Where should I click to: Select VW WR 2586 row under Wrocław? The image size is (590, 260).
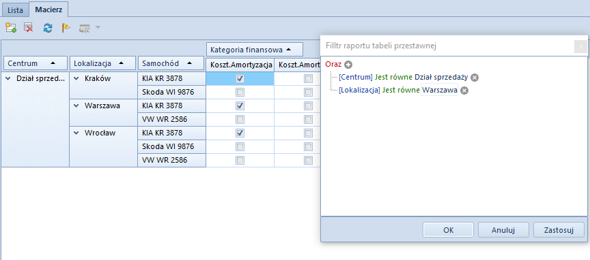point(171,160)
